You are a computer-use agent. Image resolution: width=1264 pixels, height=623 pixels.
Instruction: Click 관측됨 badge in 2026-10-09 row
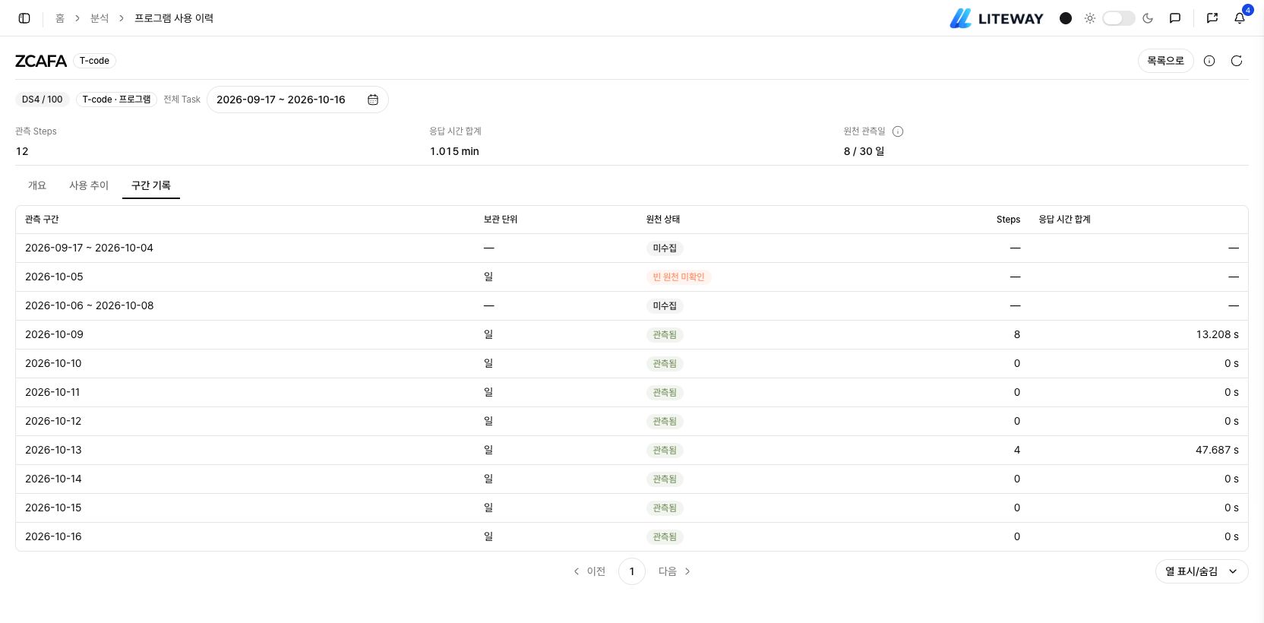[665, 335]
